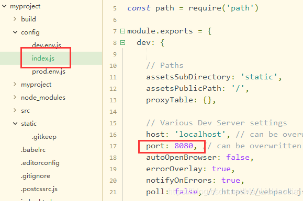303x201 pixels.
Task: Click assetsSubDirectory property name
Action: pos(188,77)
